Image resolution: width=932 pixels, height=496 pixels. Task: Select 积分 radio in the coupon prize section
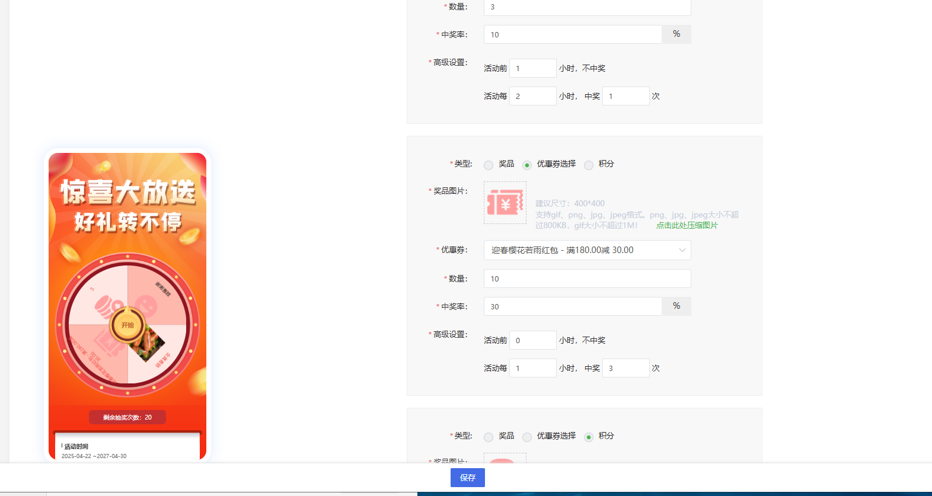tap(589, 165)
